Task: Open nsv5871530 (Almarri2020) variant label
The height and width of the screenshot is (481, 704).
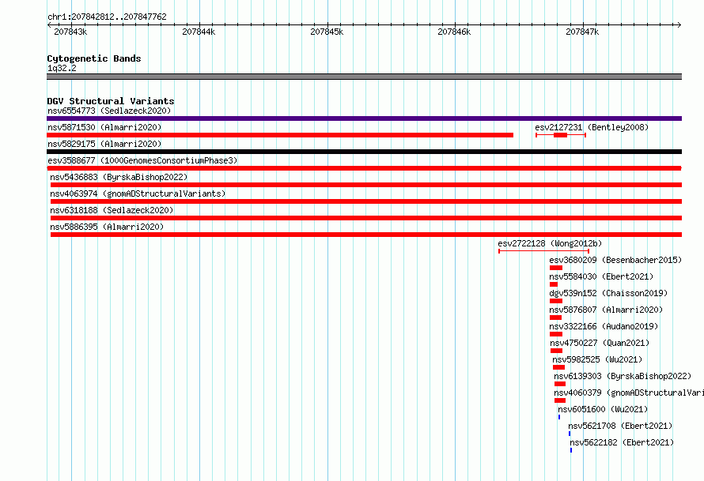Action: pyautogui.click(x=104, y=127)
